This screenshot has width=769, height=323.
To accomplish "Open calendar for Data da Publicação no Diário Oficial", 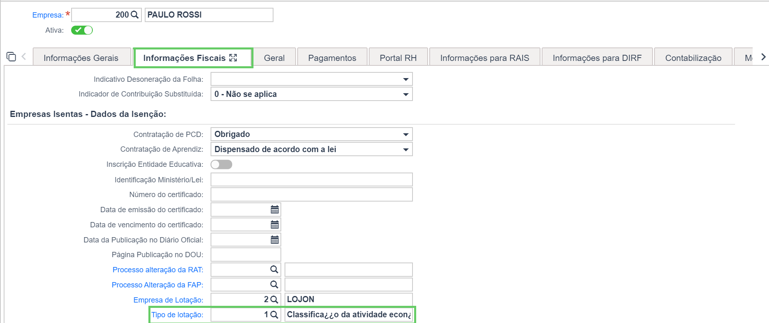I will pos(275,240).
